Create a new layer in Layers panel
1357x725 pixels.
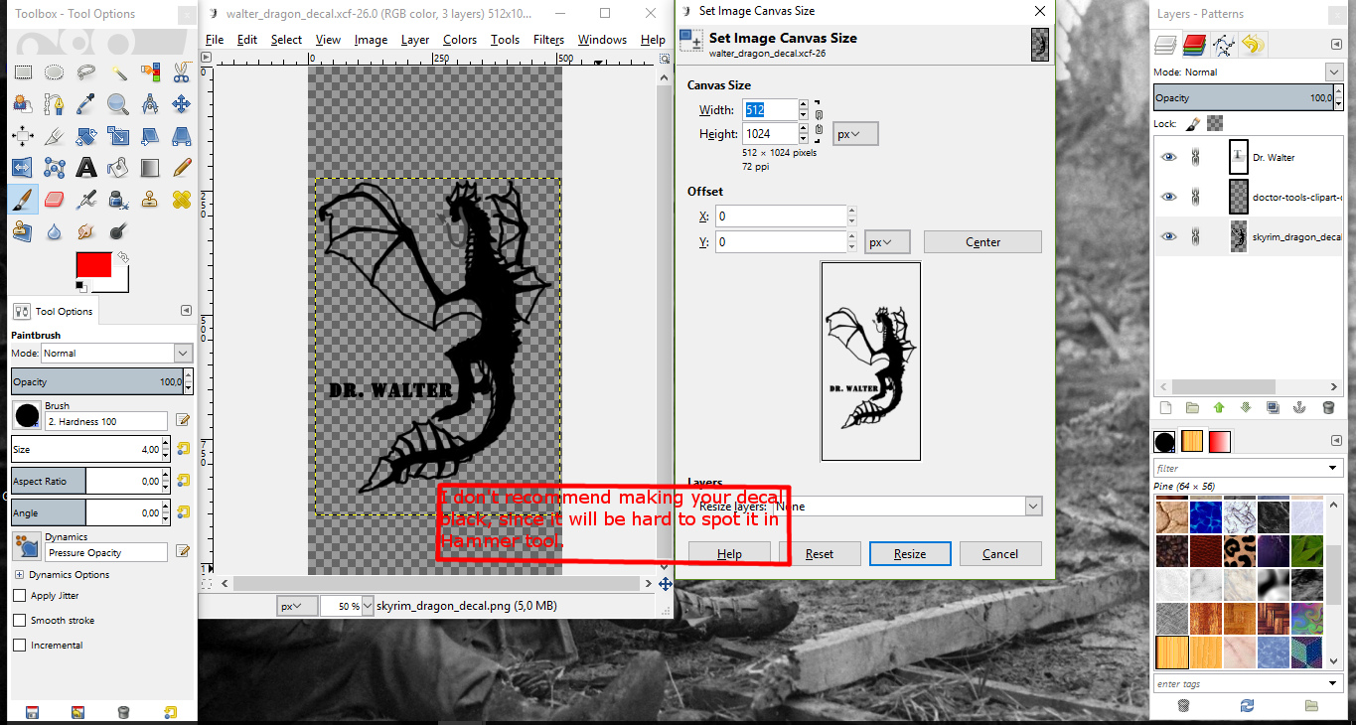[x=1166, y=407]
